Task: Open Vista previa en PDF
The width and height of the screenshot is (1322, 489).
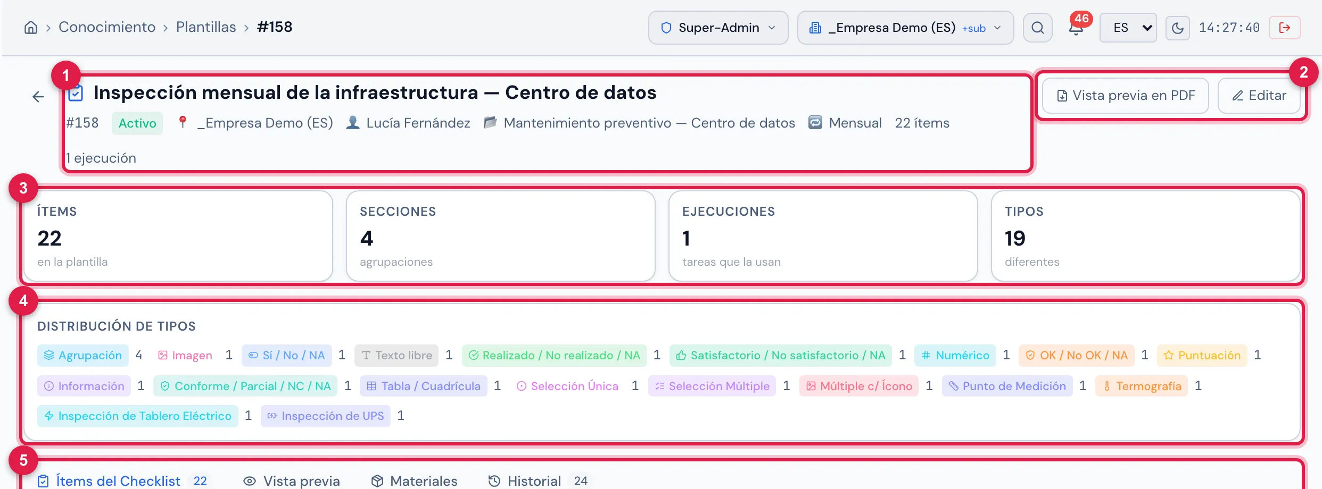Action: [x=1126, y=96]
